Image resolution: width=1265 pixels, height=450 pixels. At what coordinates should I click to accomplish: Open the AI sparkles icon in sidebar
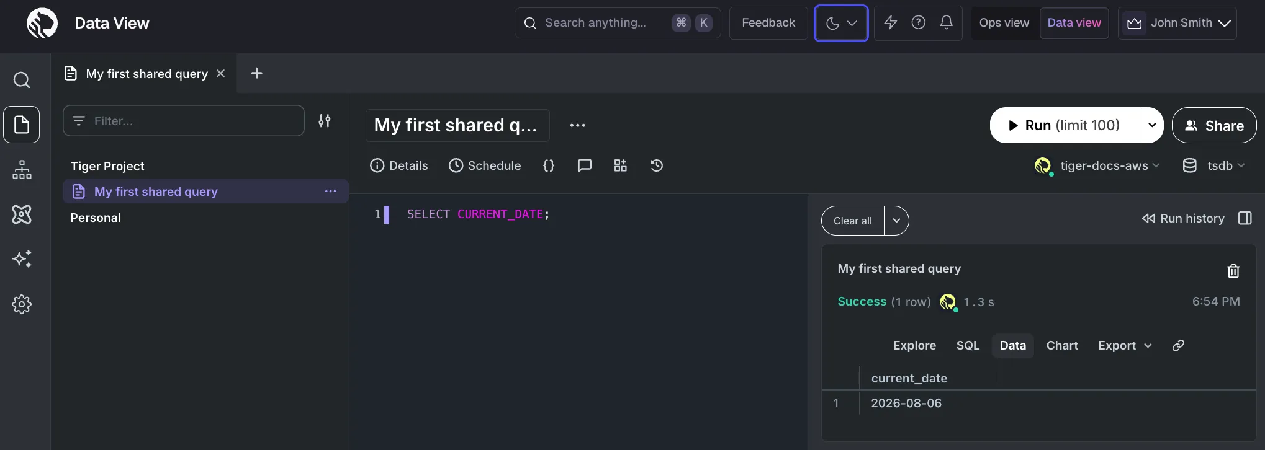coord(22,259)
